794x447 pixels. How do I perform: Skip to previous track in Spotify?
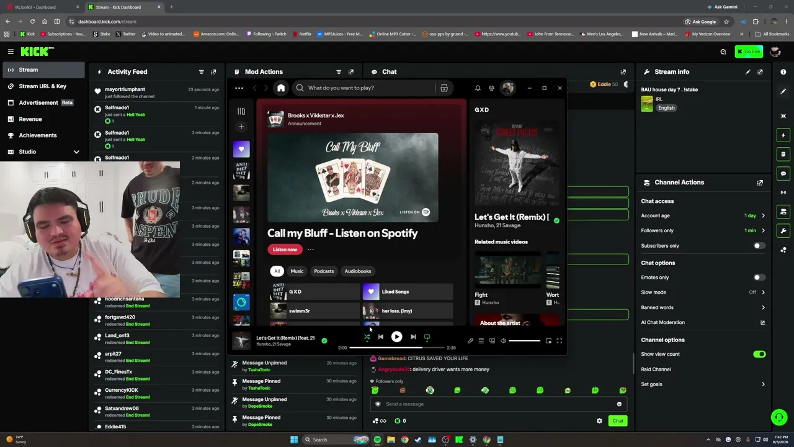pyautogui.click(x=380, y=337)
